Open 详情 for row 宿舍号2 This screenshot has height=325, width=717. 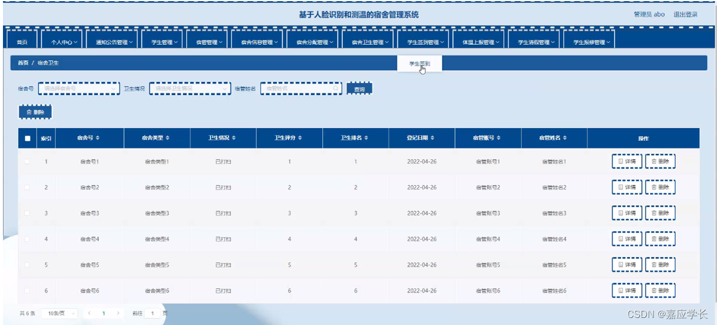tap(627, 188)
